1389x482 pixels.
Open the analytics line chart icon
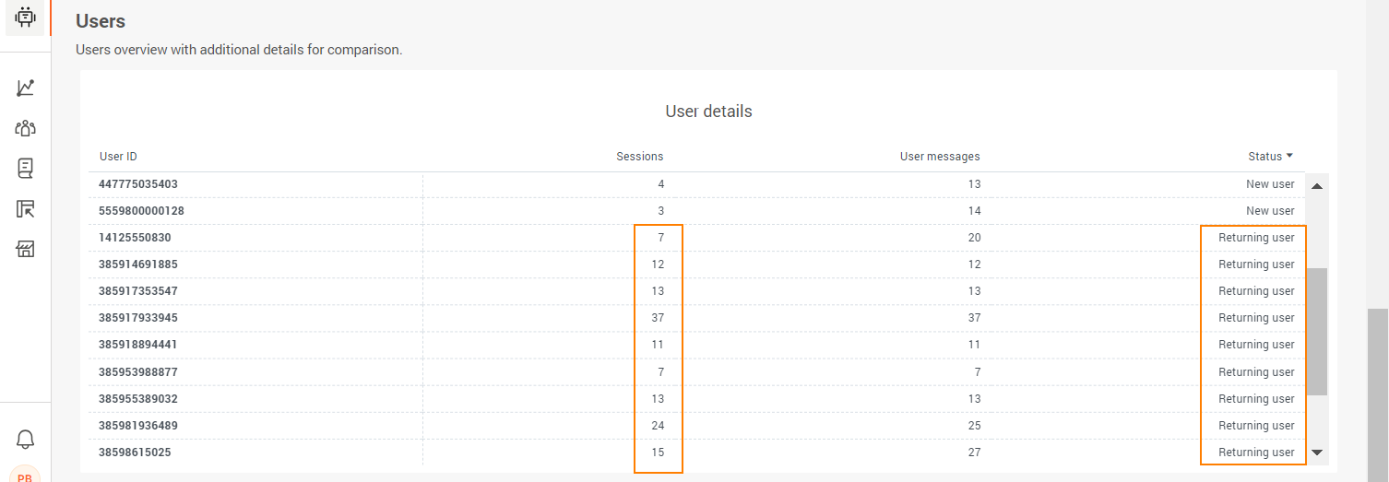[25, 88]
